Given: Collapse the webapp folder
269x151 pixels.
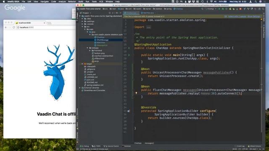Looking at the screenshot, I should (87, 48).
